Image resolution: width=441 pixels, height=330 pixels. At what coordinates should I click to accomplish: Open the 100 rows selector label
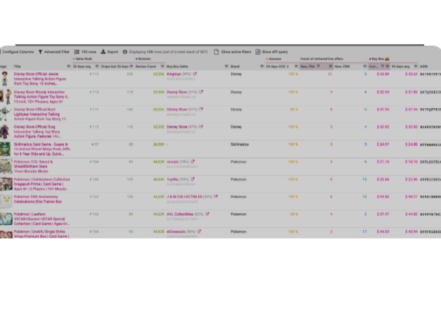click(89, 52)
